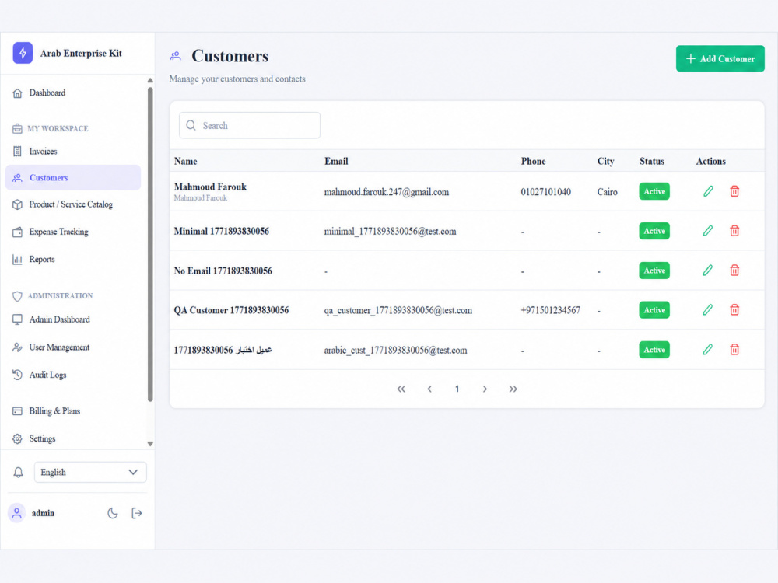778x583 pixels.
Task: Click the admin user avatar
Action: [17, 513]
